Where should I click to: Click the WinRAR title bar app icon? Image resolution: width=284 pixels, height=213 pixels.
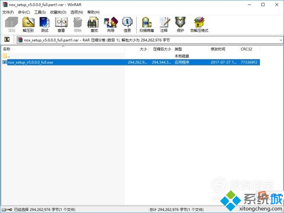(5, 5)
